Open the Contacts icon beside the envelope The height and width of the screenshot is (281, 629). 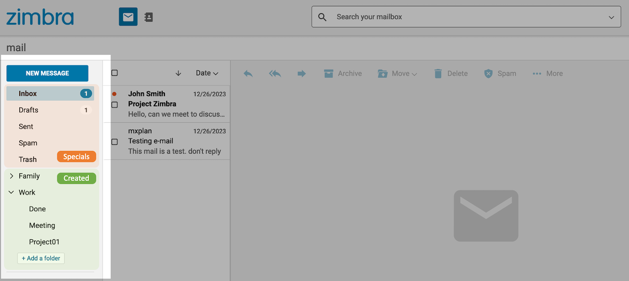pyautogui.click(x=148, y=17)
